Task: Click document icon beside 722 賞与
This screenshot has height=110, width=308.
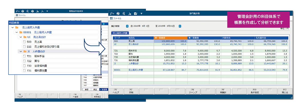Action: (24, 61)
